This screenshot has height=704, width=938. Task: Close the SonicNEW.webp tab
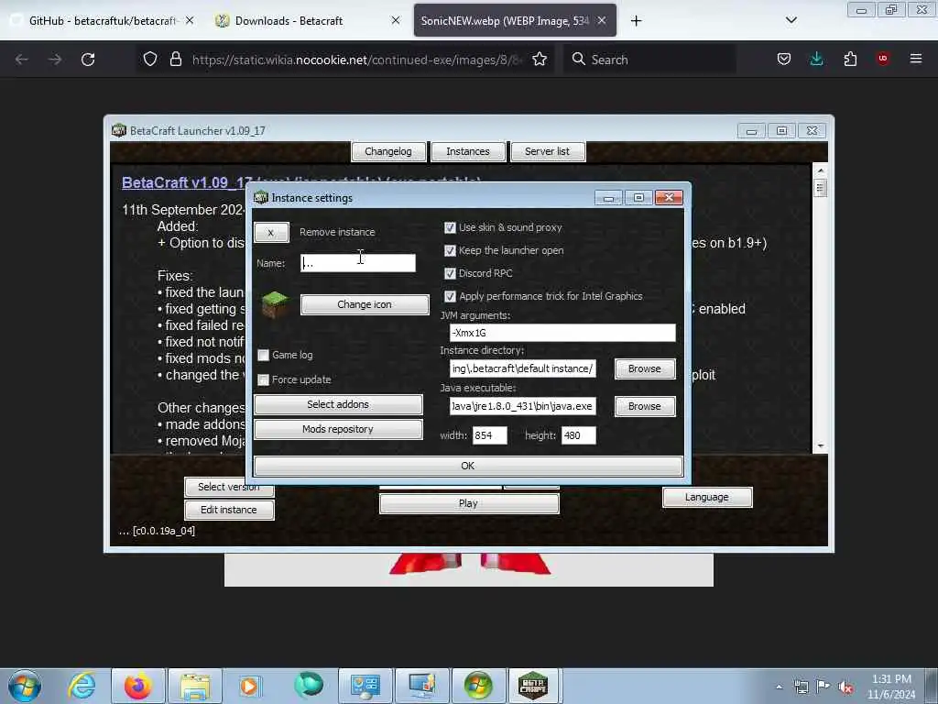click(602, 20)
